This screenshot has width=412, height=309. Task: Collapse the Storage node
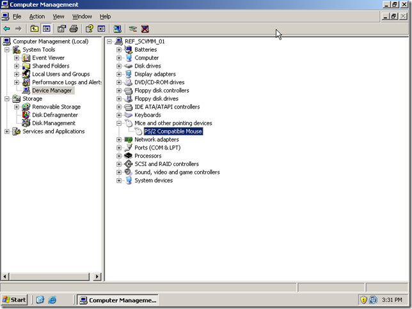tap(7, 98)
